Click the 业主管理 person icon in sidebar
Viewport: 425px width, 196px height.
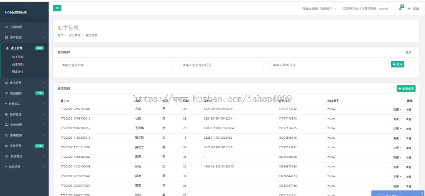tap(7, 48)
